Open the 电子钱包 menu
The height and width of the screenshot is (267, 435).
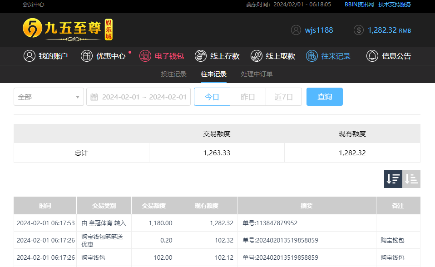pyautogui.click(x=162, y=56)
